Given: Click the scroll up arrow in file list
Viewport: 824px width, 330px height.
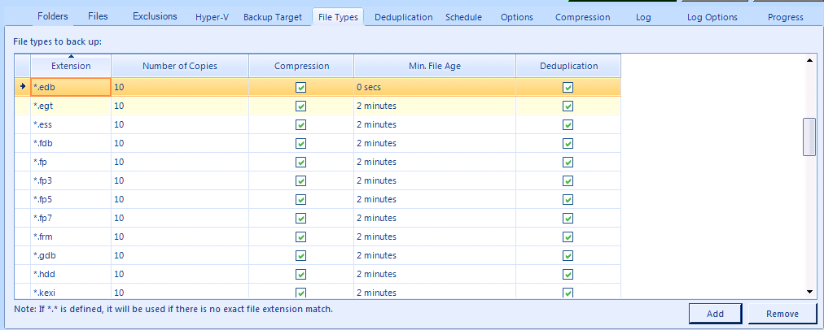Looking at the screenshot, I should pos(809,59).
